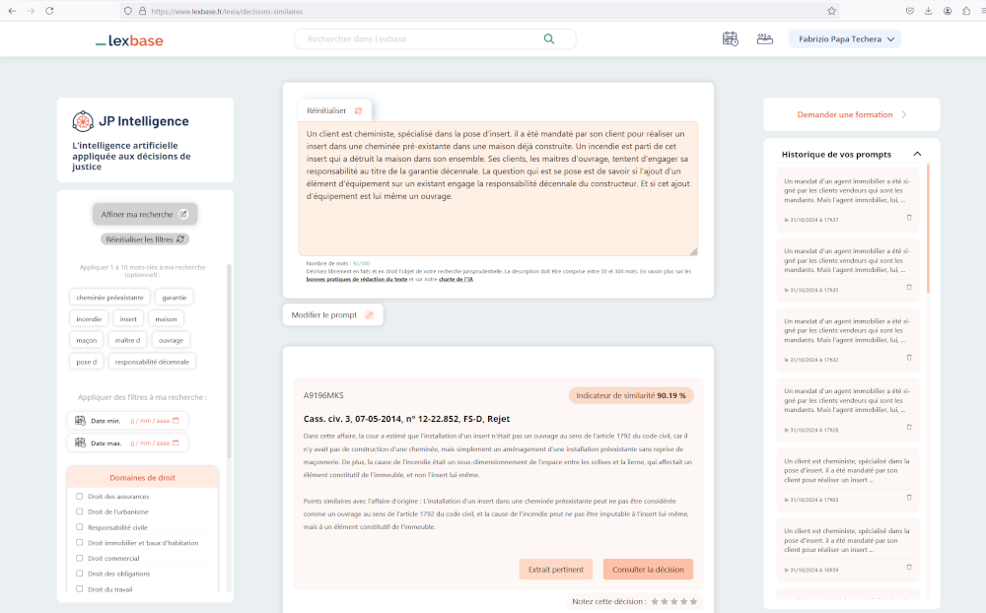Click the Modifier le prompt button
This screenshot has height=613, width=986.
click(332, 315)
